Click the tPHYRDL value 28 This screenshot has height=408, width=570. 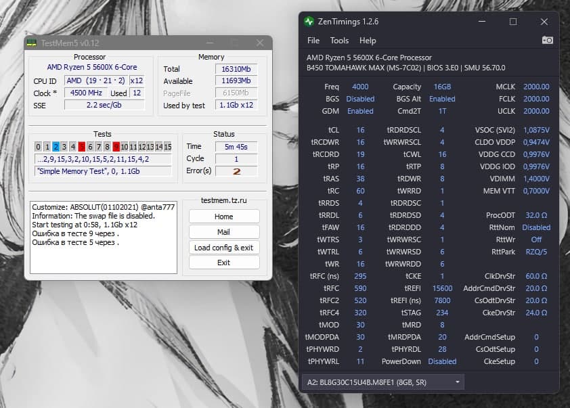442,349
